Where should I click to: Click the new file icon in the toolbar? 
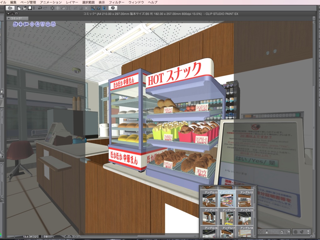pyautogui.click(x=19, y=8)
